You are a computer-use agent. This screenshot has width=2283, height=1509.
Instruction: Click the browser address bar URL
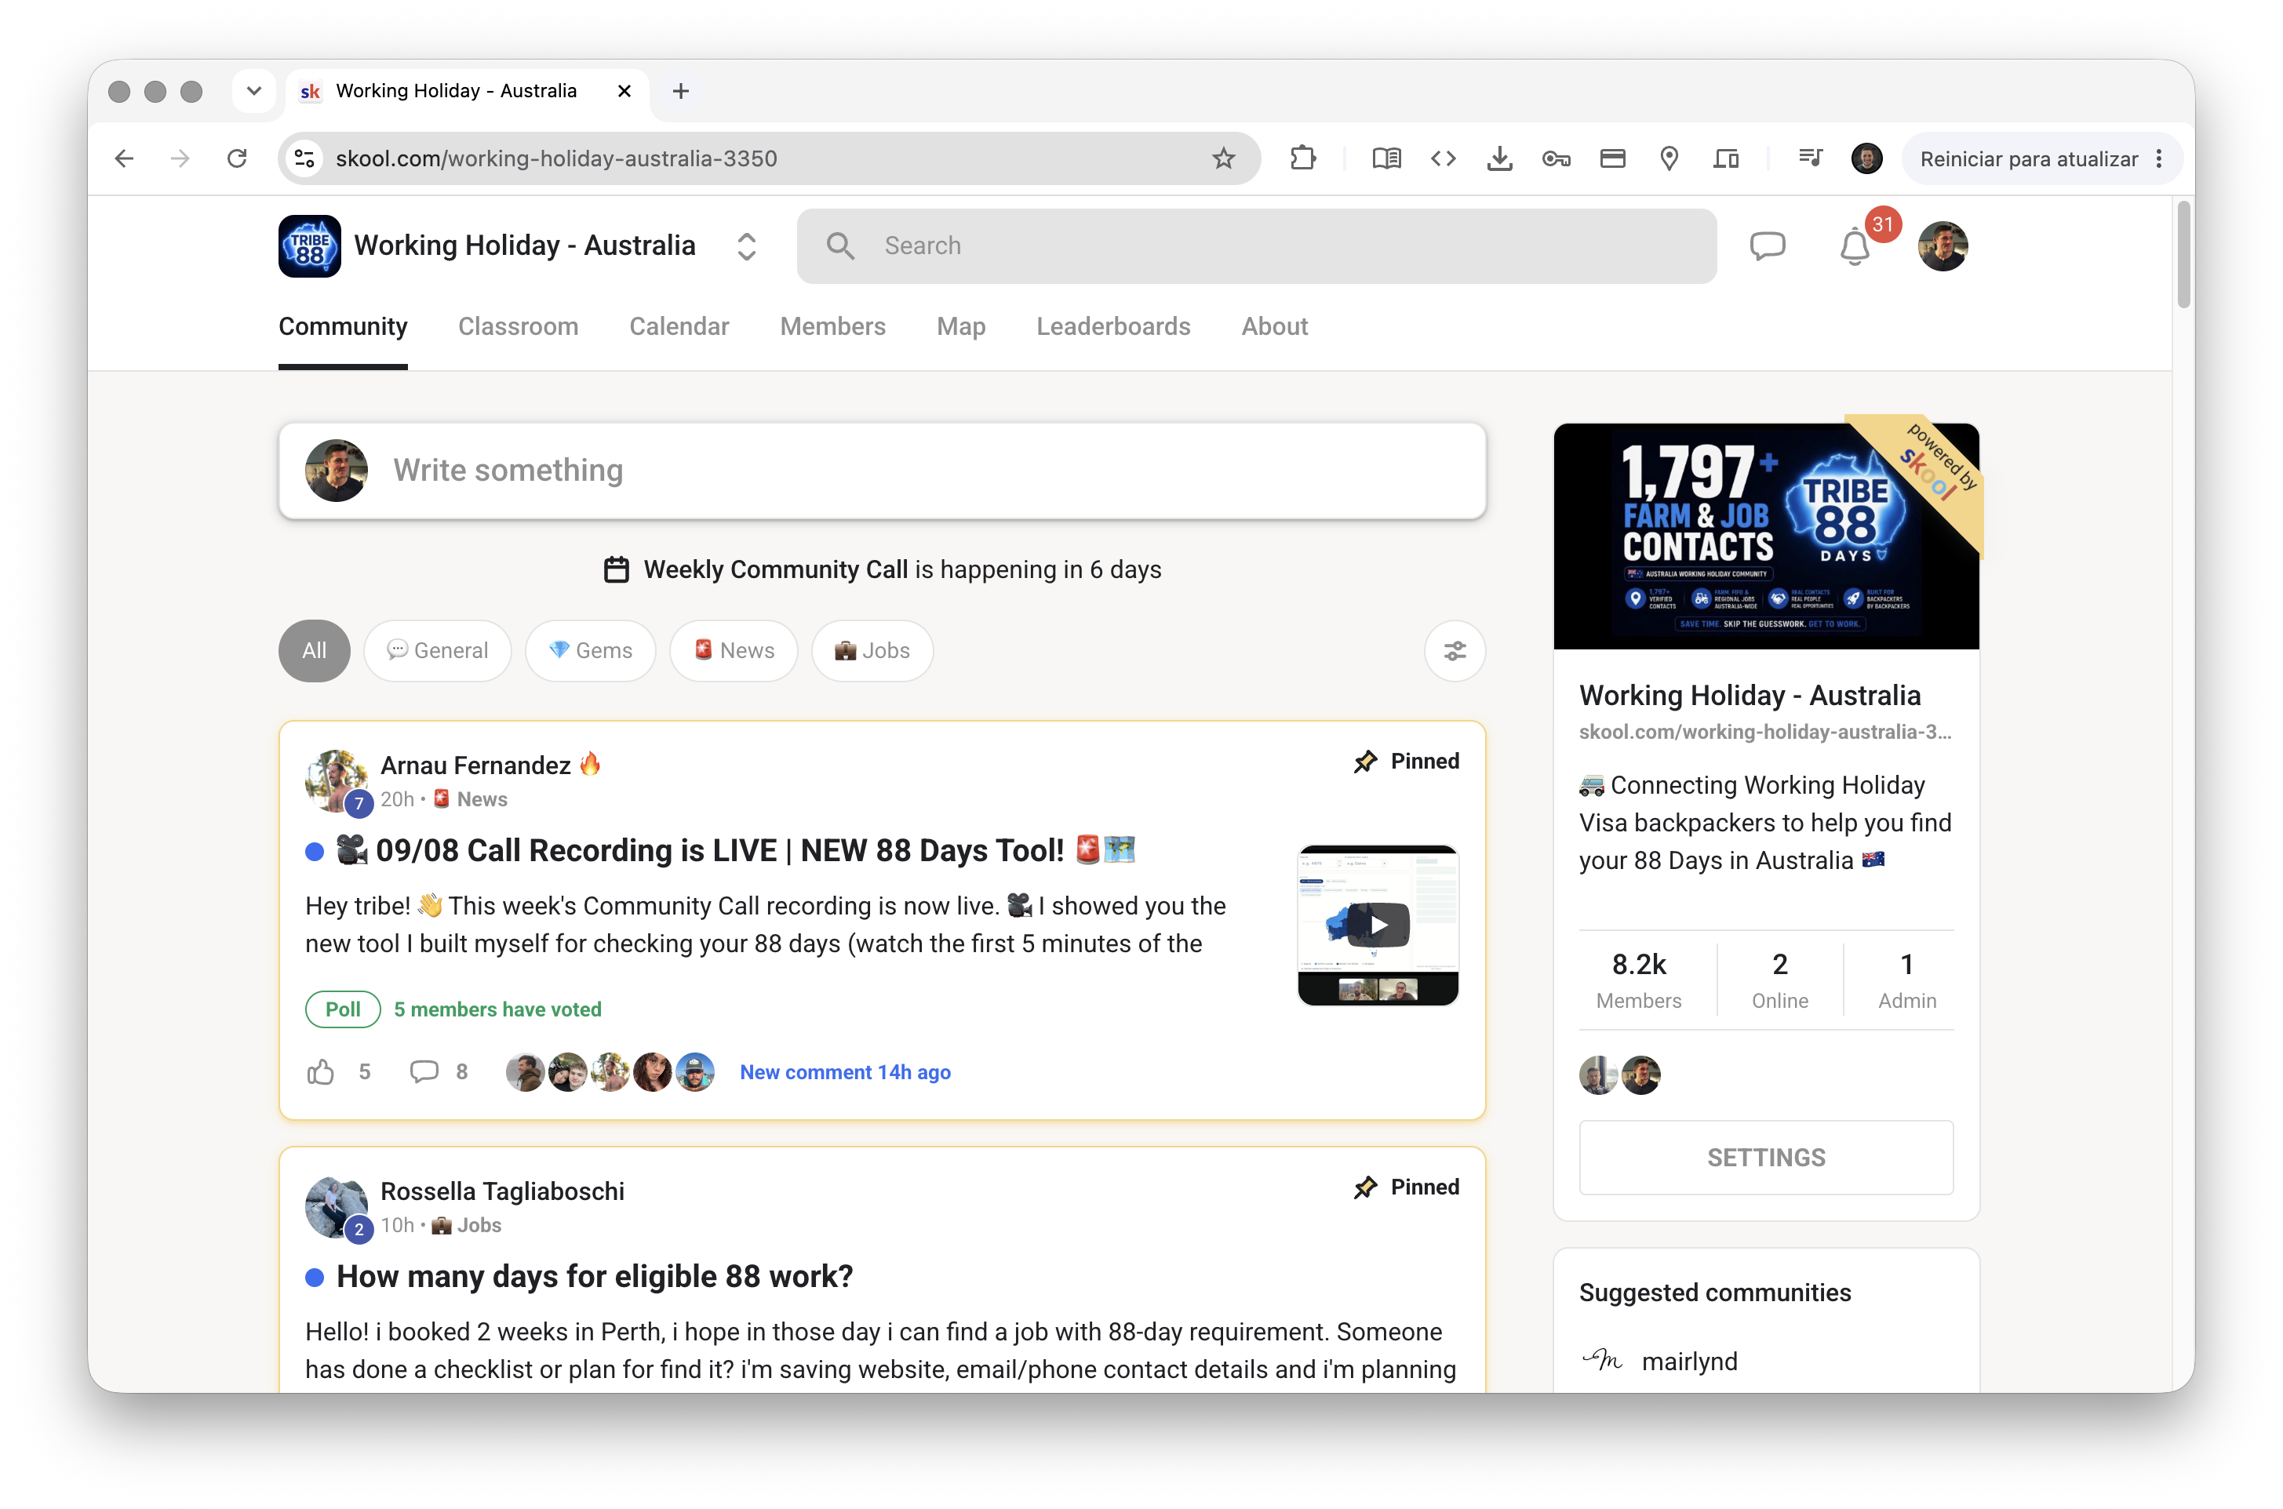(556, 158)
